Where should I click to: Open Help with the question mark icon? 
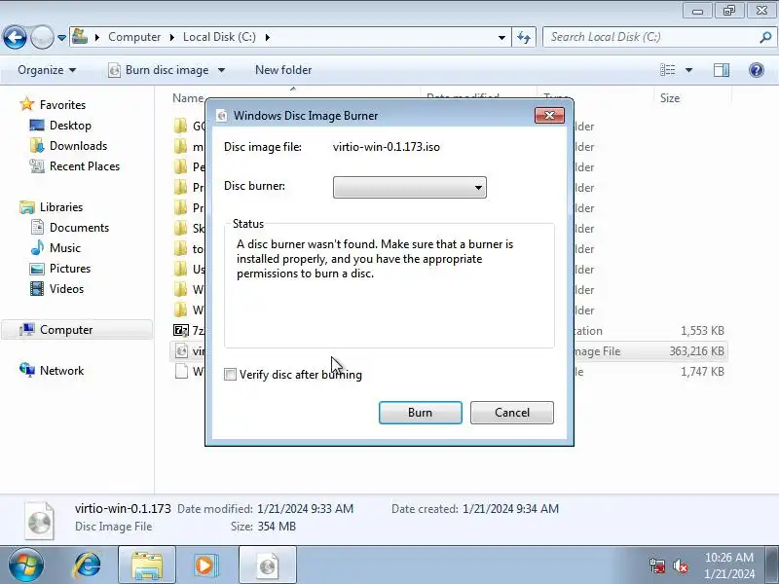tap(757, 70)
